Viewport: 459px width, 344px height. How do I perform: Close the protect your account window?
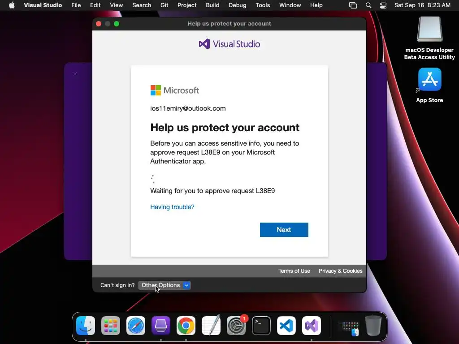click(99, 24)
